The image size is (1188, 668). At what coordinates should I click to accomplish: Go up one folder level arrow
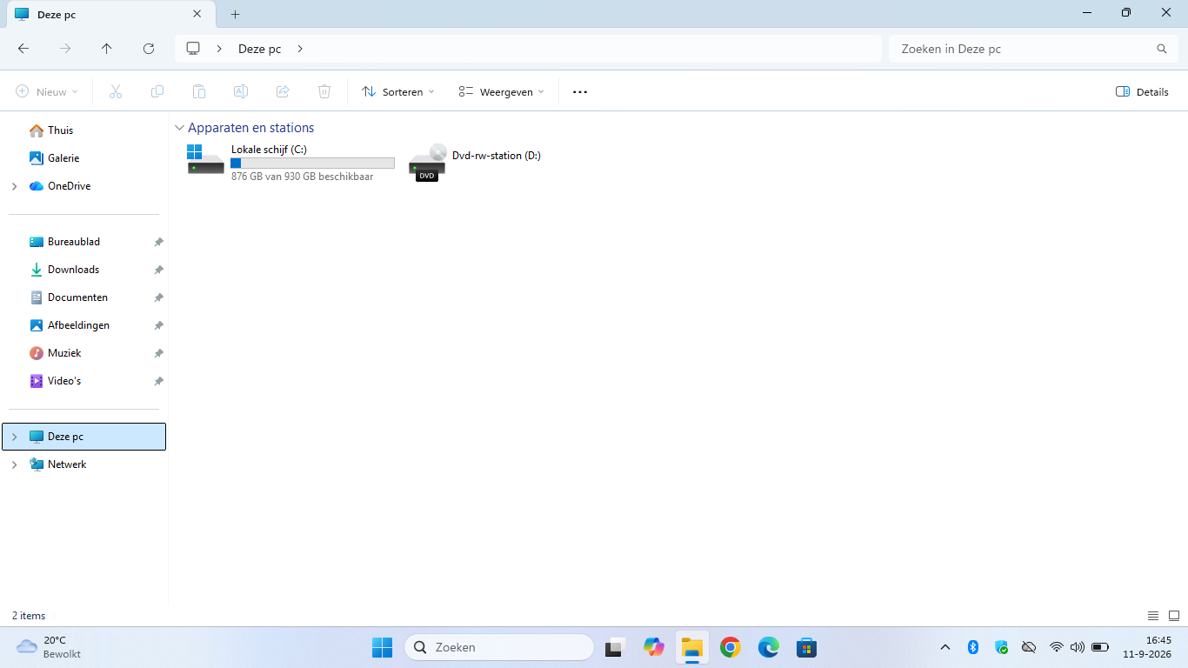click(107, 49)
